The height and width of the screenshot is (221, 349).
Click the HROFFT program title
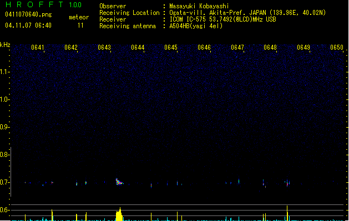click(x=33, y=4)
